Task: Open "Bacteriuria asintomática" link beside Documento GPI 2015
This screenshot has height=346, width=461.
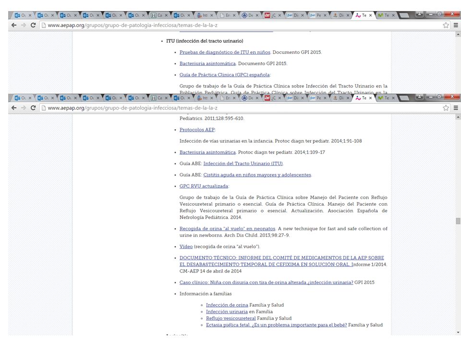Action: 207,63
